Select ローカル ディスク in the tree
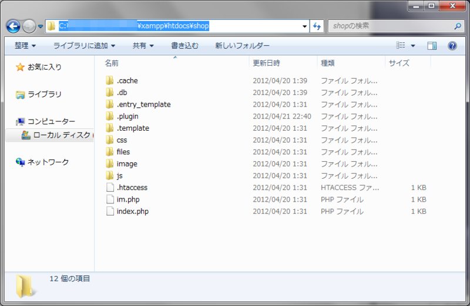Image resolution: width=470 pixels, height=306 pixels. 62,135
